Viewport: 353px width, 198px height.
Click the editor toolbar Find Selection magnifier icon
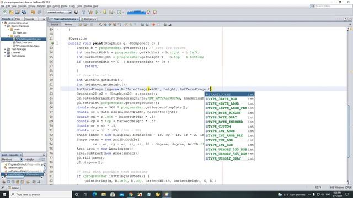(x=100, y=24)
